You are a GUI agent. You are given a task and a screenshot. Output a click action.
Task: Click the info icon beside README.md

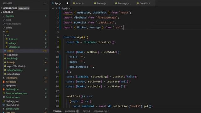tap(4, 105)
